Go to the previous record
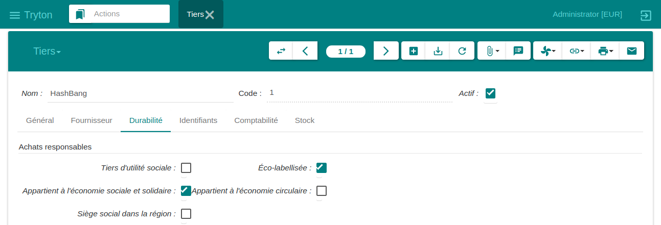The height and width of the screenshot is (225, 661). click(x=305, y=51)
